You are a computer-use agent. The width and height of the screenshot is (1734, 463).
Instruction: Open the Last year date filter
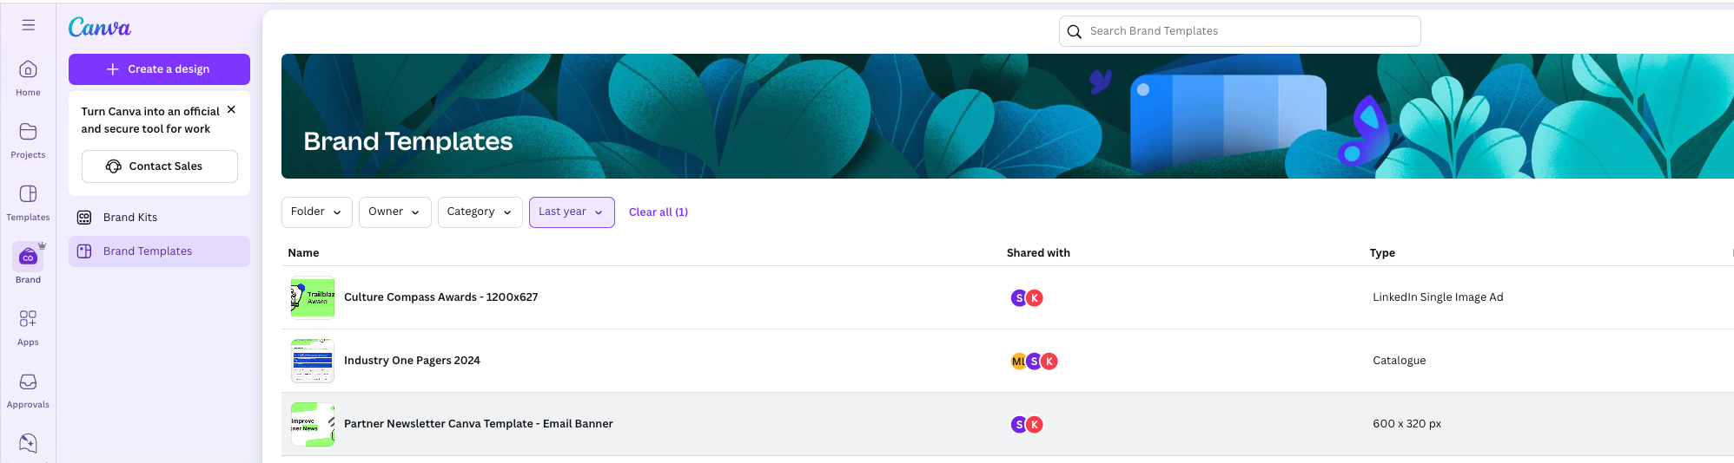coord(571,212)
